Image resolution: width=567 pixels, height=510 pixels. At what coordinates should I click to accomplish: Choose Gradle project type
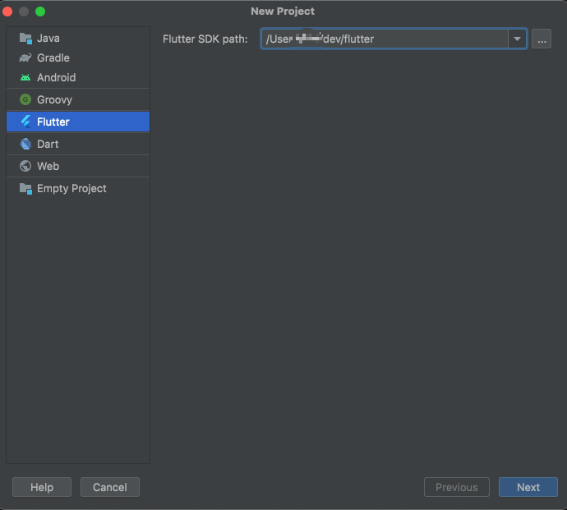(x=78, y=57)
